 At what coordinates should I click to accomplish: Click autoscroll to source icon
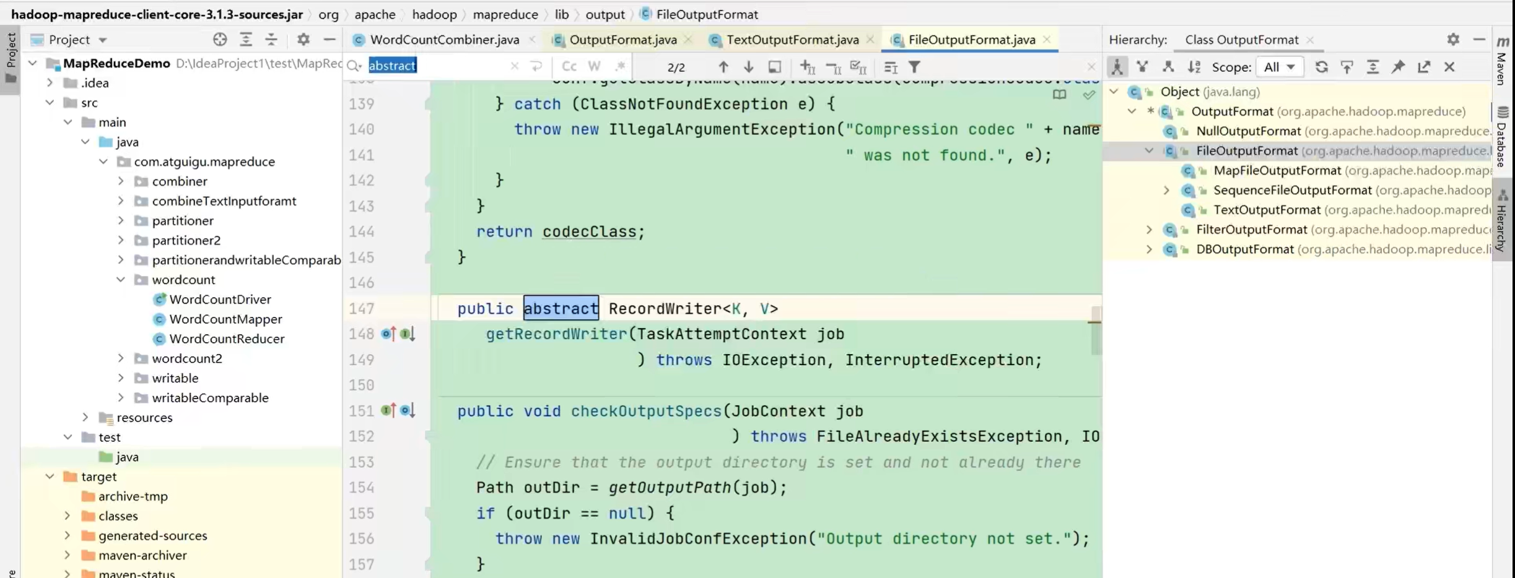[x=1347, y=67]
